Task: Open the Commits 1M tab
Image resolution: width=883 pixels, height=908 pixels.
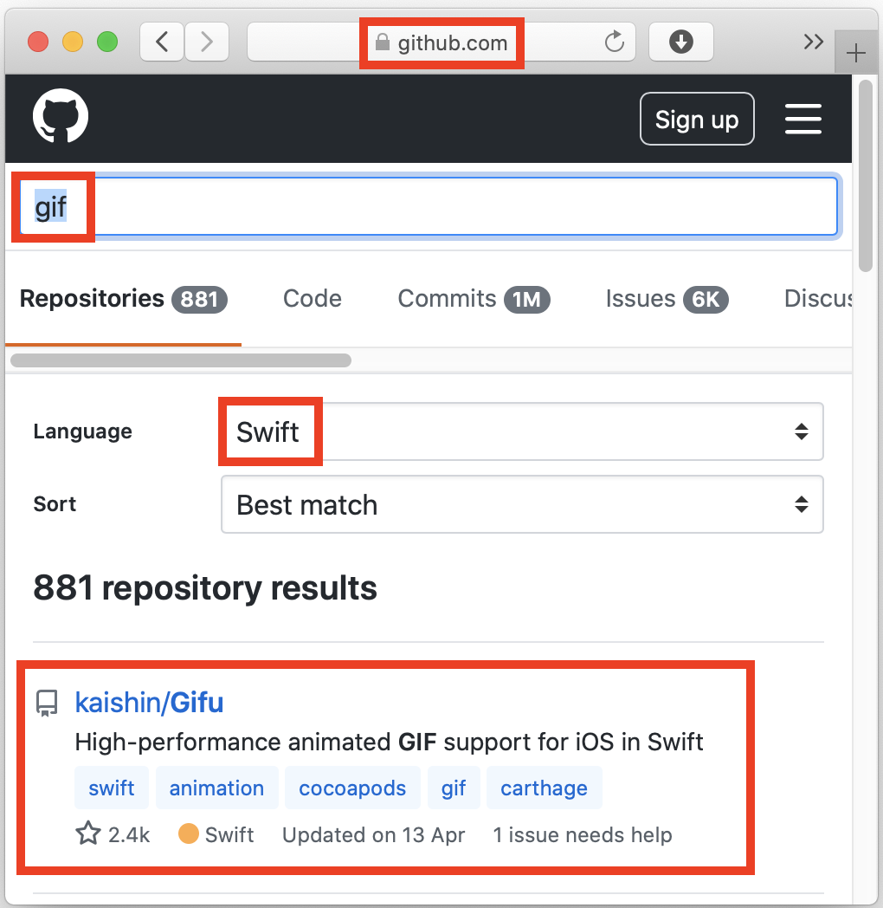Action: click(x=474, y=299)
